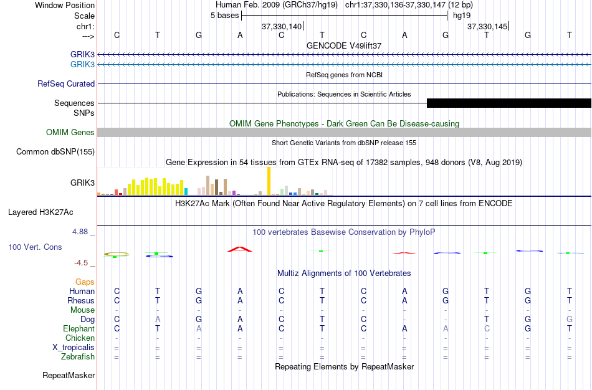Click the 100 Vert. Cons track label

click(x=35, y=247)
